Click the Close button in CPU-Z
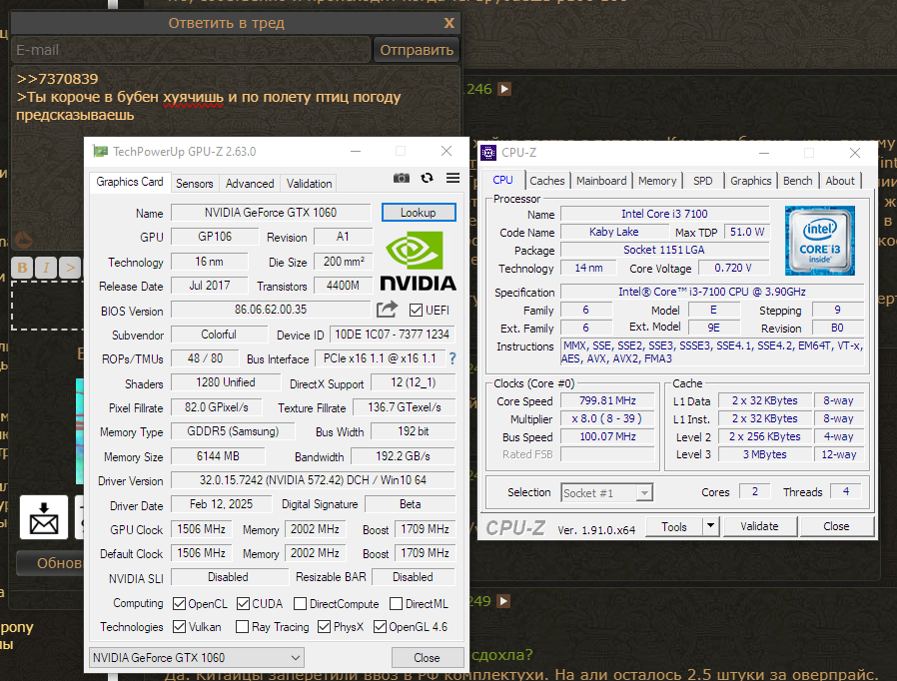The width and height of the screenshot is (897, 681). pos(836,526)
